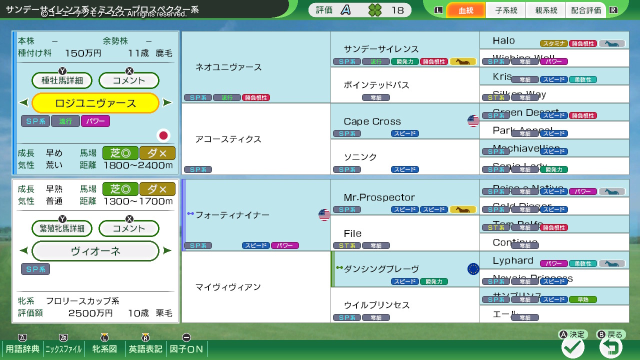Select the 配合評価 tab
The height and width of the screenshot is (360, 640).
click(x=586, y=10)
